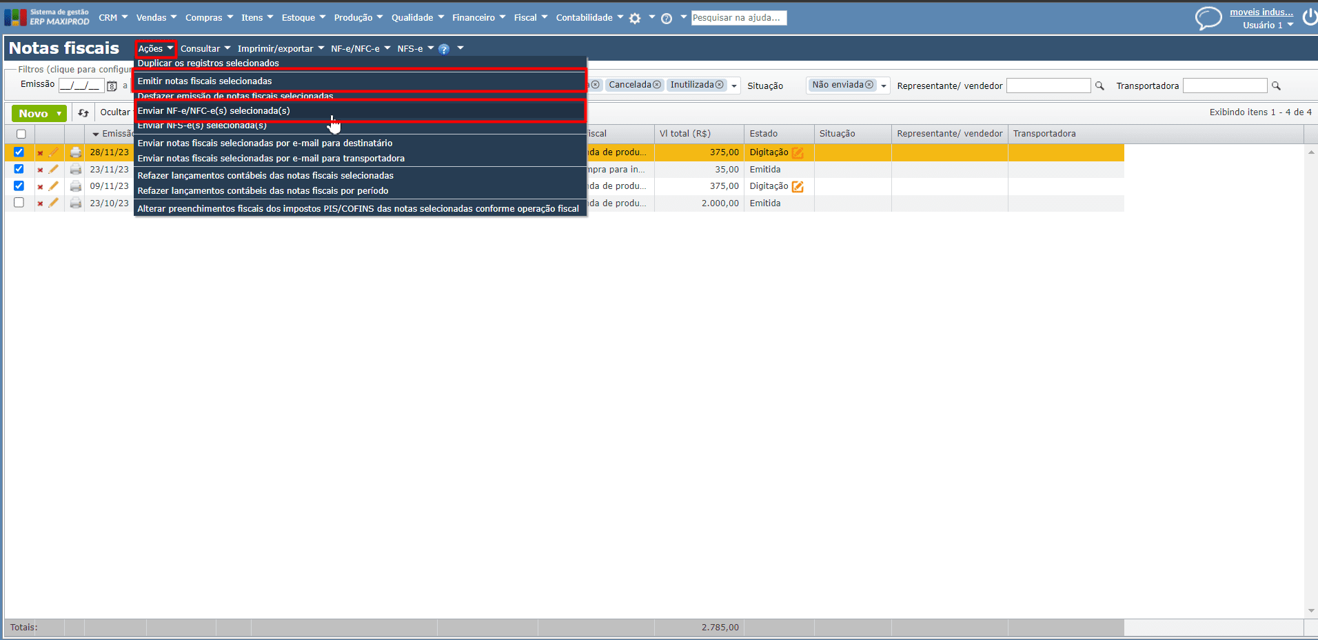Uncheck the 09/11/23 row checkbox
The width and height of the screenshot is (1318, 640).
tap(19, 186)
